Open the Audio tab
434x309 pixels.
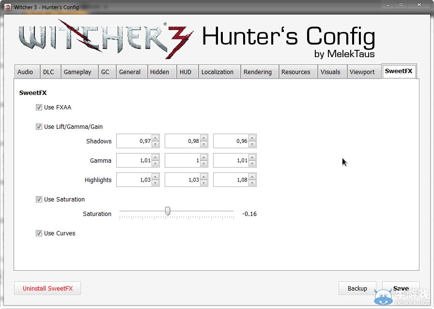(x=27, y=72)
